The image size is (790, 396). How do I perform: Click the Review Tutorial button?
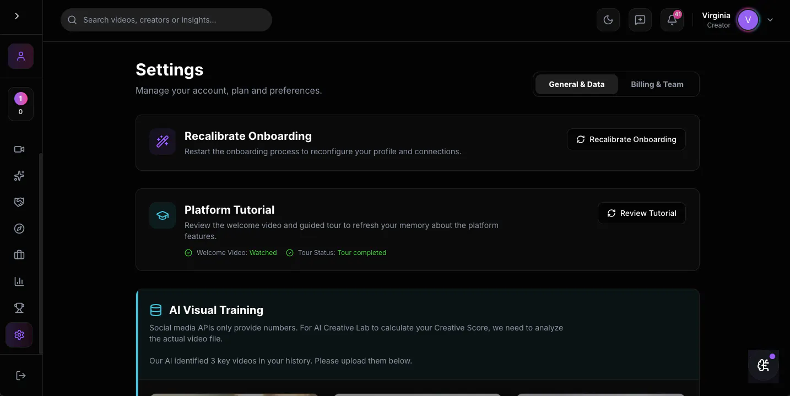(642, 213)
